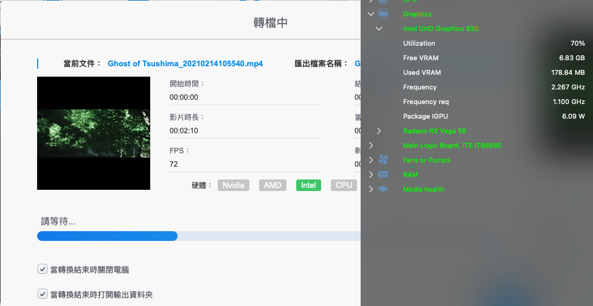593x306 pixels.
Task: Click the Free VRAM row label
Action: point(421,58)
